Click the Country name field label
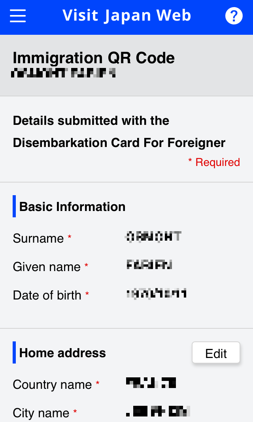The width and height of the screenshot is (253, 422). (x=52, y=384)
